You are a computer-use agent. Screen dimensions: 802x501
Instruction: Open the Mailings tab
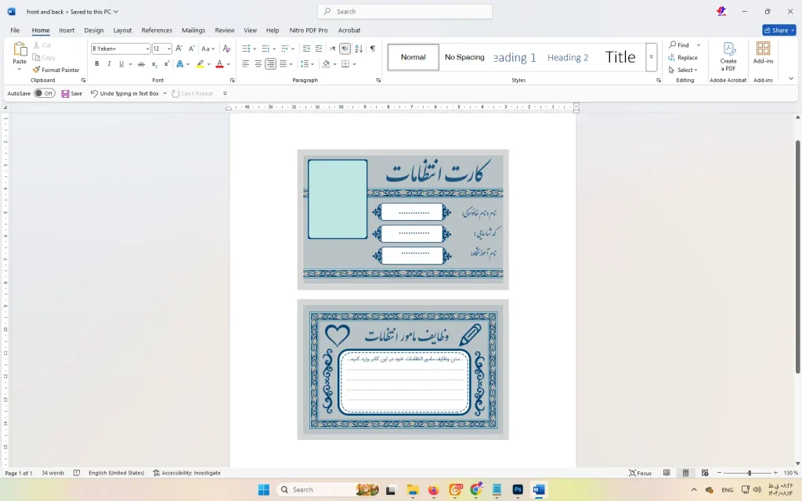click(193, 31)
